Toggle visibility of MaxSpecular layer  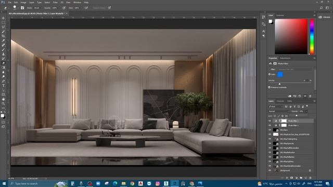tap(270, 143)
